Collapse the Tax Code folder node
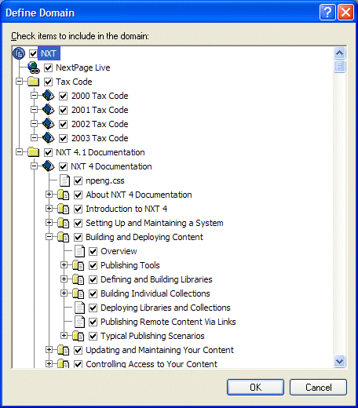This screenshot has height=408, width=358. click(19, 82)
